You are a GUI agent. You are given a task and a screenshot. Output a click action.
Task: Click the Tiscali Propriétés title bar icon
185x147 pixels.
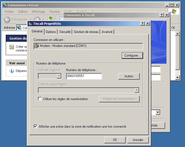[30, 24]
